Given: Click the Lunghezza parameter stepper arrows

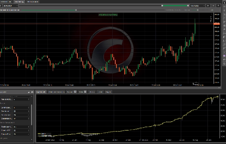Looking at the screenshot, I should [x=29, y=108].
